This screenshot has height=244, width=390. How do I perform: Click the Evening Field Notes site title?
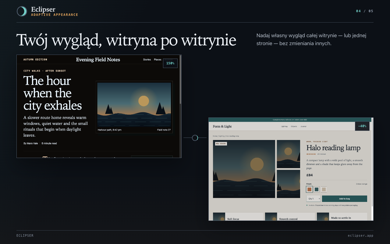(x=98, y=59)
